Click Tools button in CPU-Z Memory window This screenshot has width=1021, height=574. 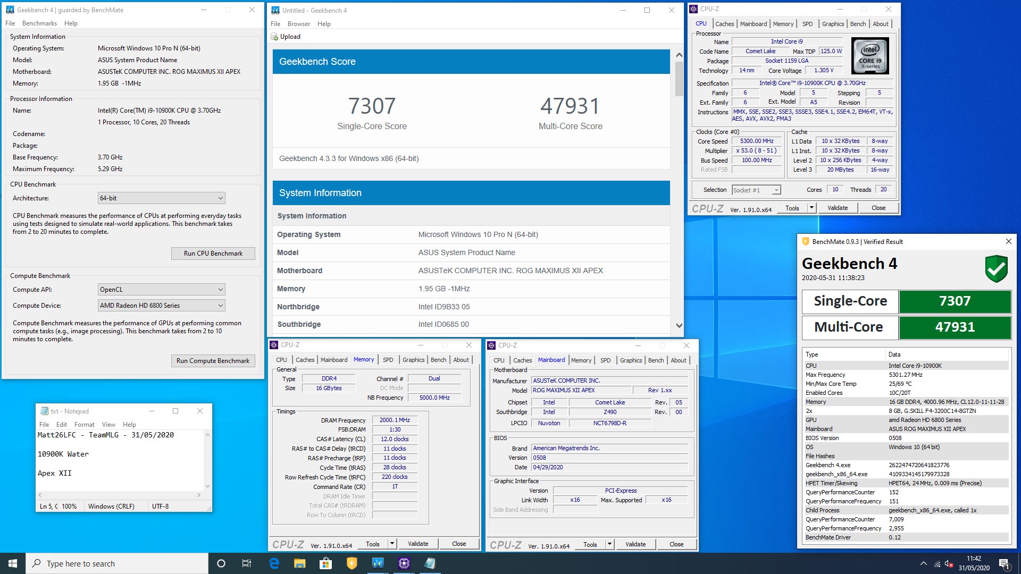pos(372,544)
